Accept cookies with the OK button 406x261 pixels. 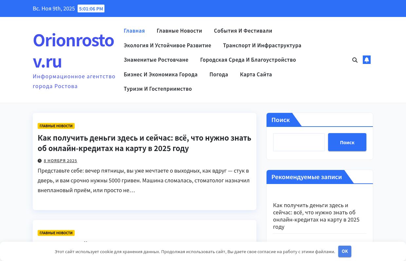pyautogui.click(x=345, y=251)
